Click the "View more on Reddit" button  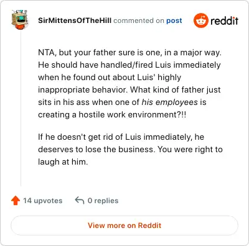tap(125, 225)
